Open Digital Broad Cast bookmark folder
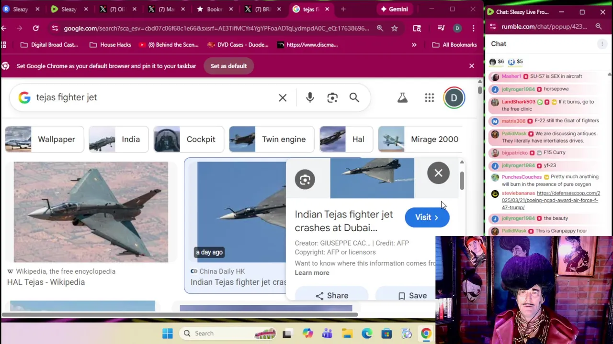This screenshot has width=613, height=344. coord(49,44)
